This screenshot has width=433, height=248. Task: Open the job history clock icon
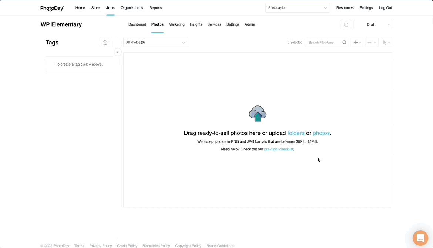[346, 24]
